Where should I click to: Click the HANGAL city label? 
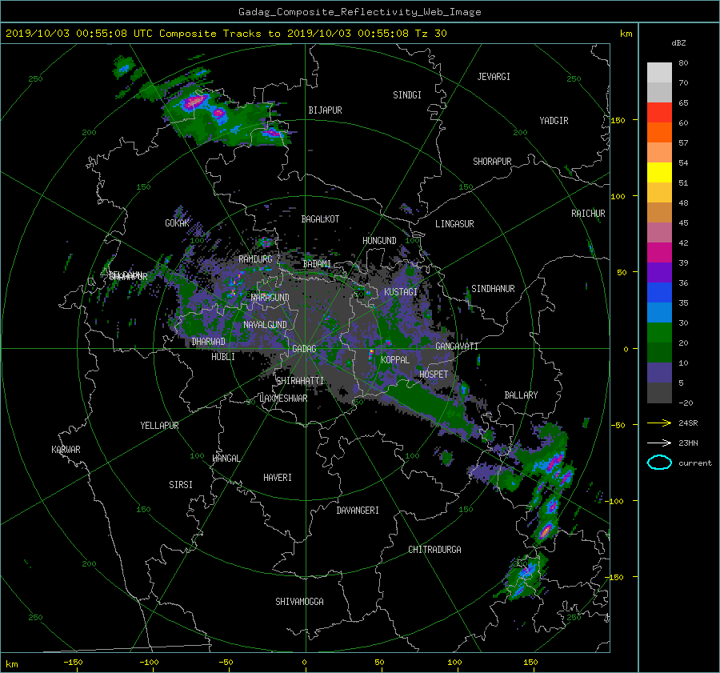pos(226,459)
